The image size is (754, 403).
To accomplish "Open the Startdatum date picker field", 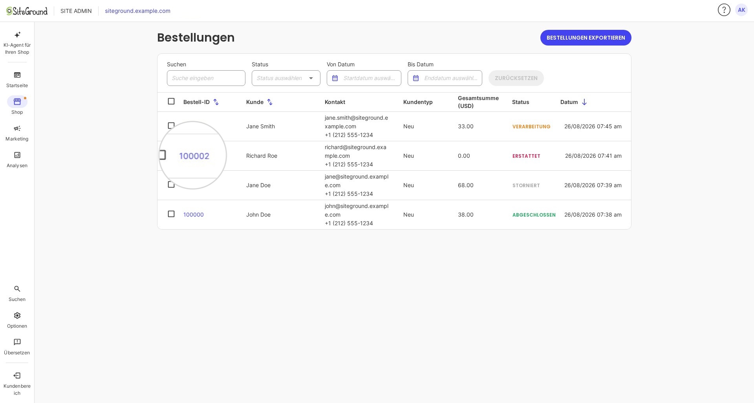I will [364, 78].
